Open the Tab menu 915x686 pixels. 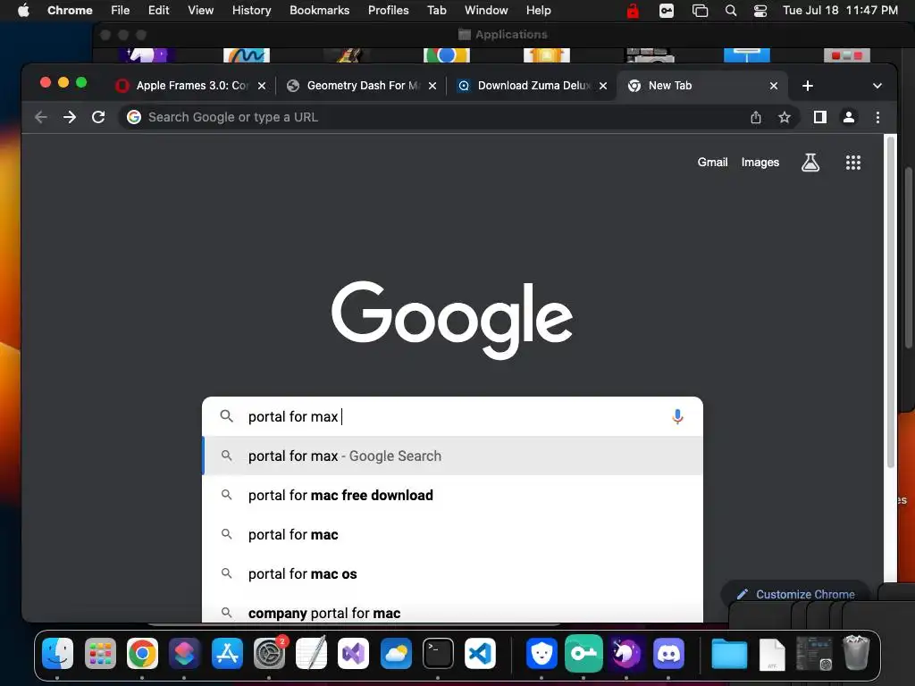pyautogui.click(x=436, y=11)
